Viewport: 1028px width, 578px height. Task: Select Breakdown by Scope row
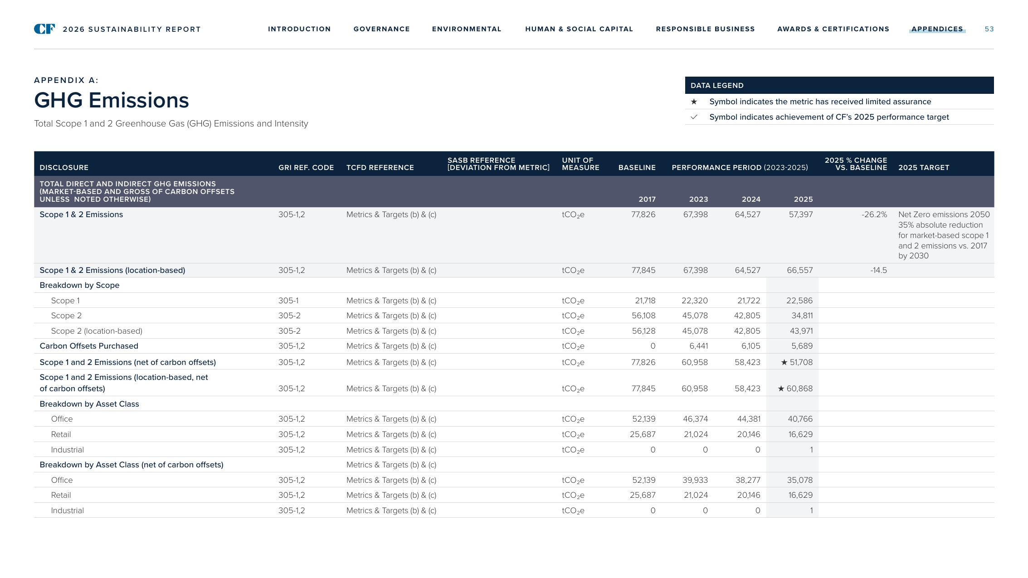click(x=514, y=285)
